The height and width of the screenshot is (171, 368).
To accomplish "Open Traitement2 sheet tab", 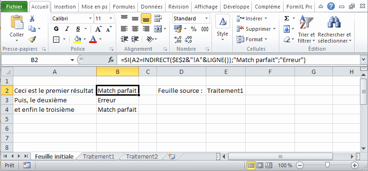I will [142, 156].
